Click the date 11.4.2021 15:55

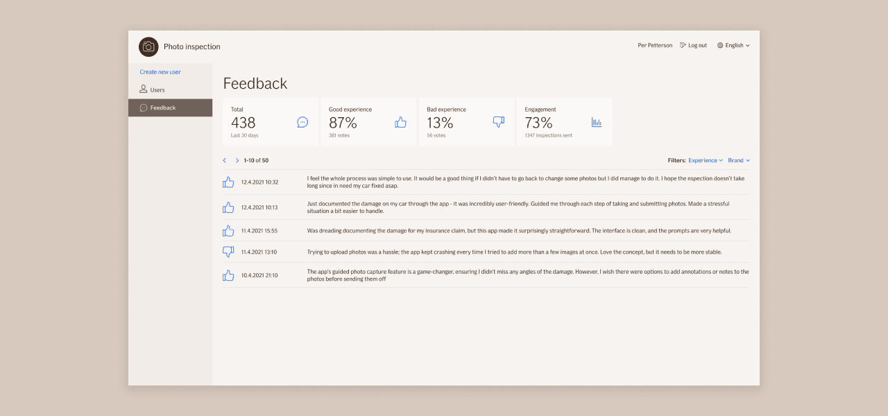[x=259, y=231]
